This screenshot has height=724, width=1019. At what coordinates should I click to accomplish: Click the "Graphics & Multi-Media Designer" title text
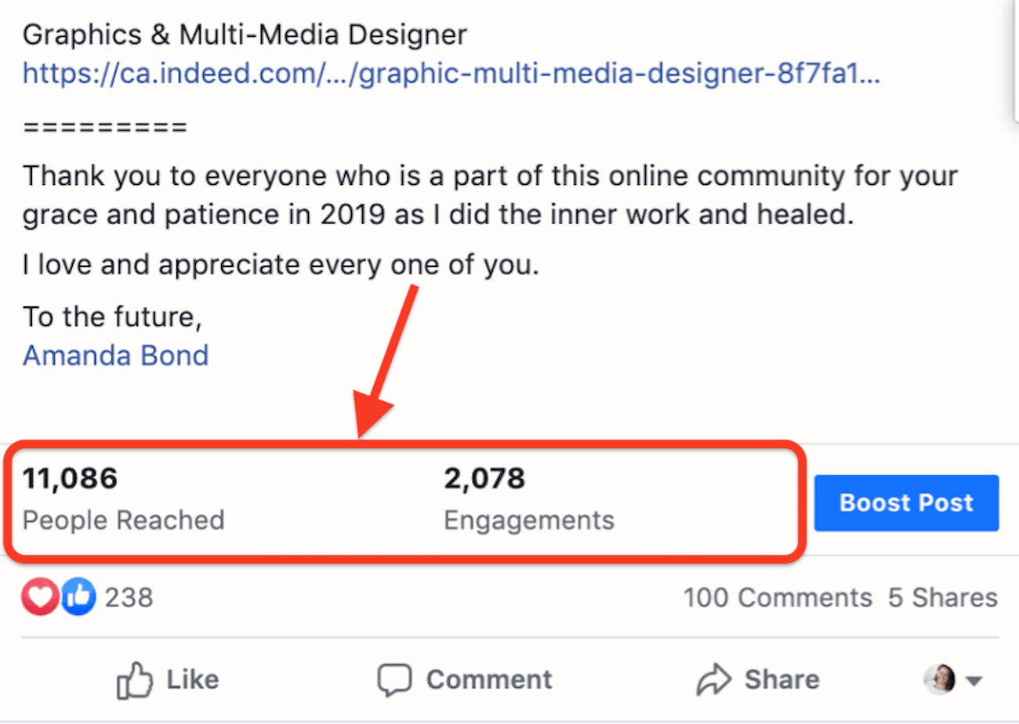(245, 34)
